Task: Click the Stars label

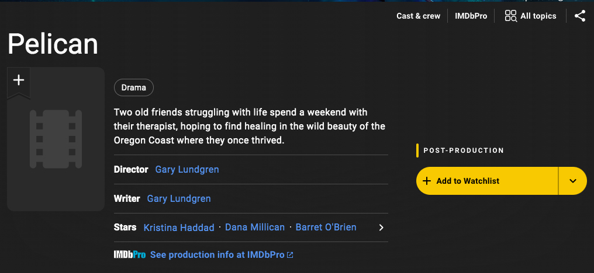Action: pos(125,228)
